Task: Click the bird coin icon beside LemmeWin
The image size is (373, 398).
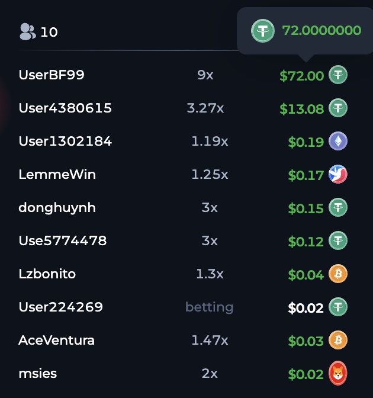Action: (x=338, y=174)
